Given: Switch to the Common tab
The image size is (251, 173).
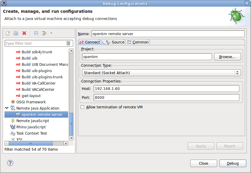Looking at the screenshot, I should (138, 42).
